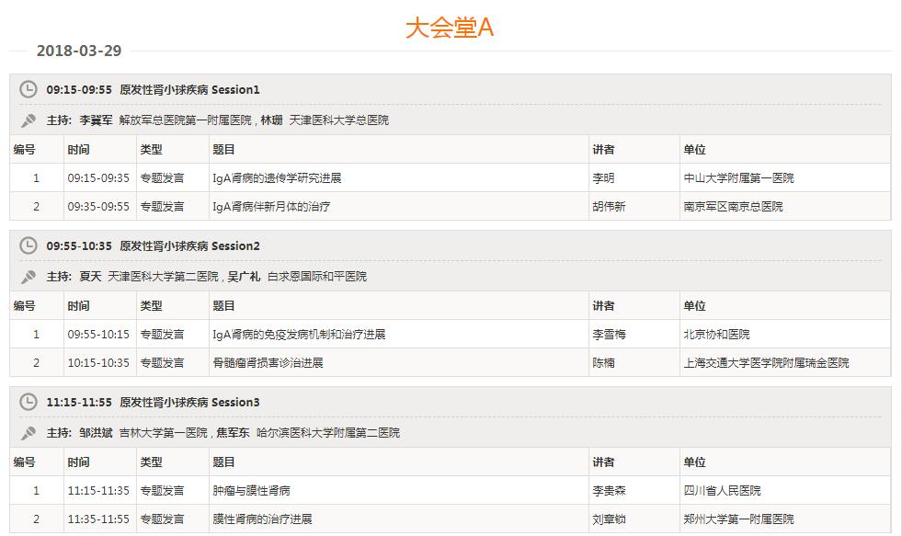902x536 pixels.
Task: Click the microphone icon in Session2 host row
Action: 27,275
